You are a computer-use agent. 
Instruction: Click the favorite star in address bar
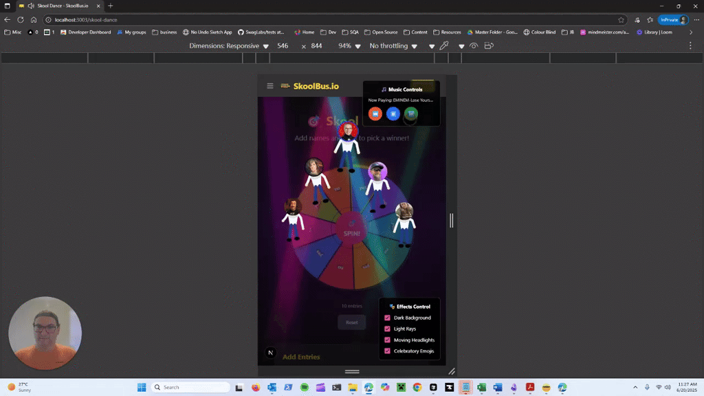coord(621,20)
